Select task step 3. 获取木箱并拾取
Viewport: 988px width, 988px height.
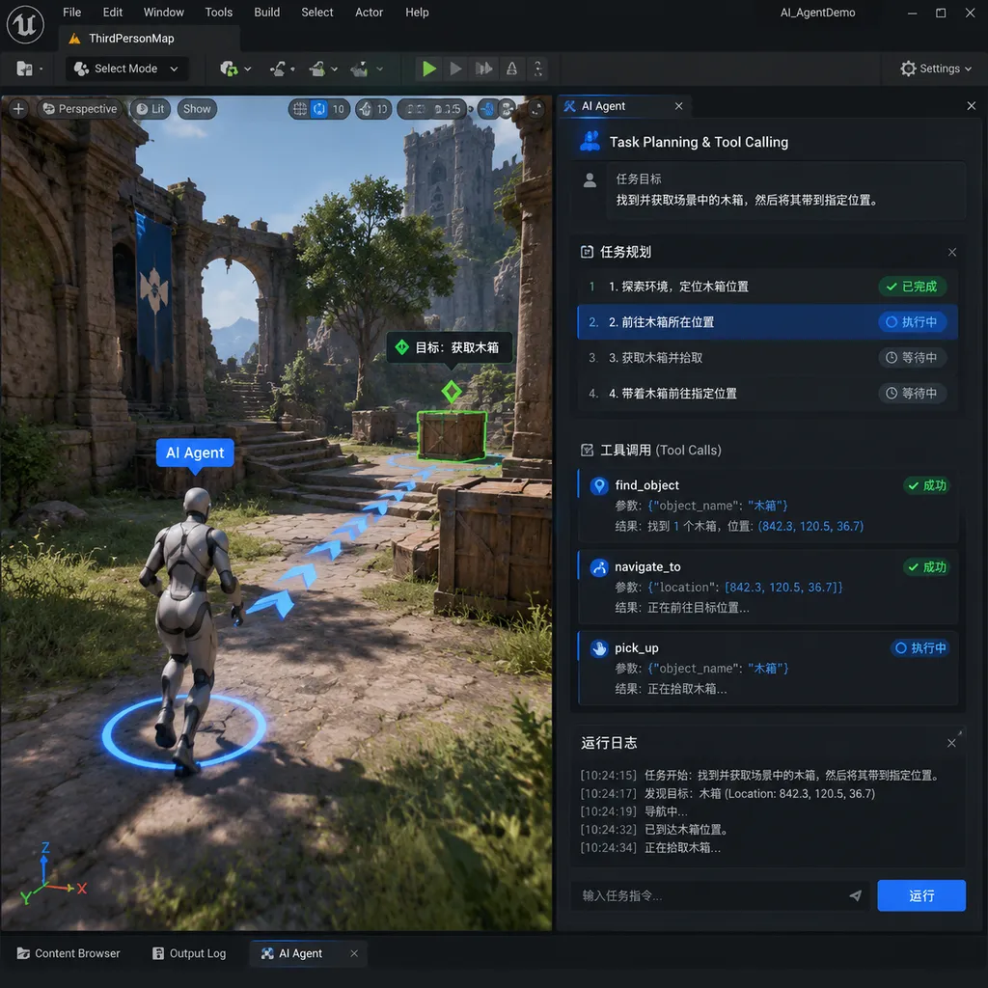point(767,358)
